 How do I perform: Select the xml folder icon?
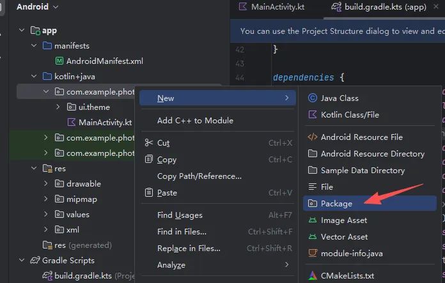pyautogui.click(x=59, y=229)
